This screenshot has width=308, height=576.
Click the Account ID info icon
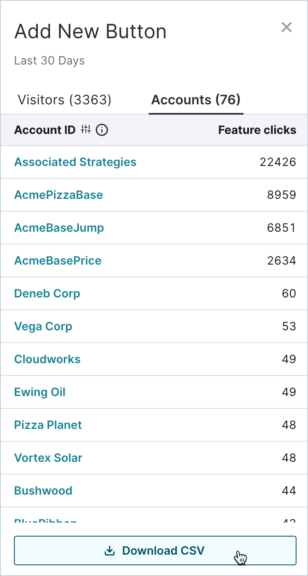(x=102, y=130)
